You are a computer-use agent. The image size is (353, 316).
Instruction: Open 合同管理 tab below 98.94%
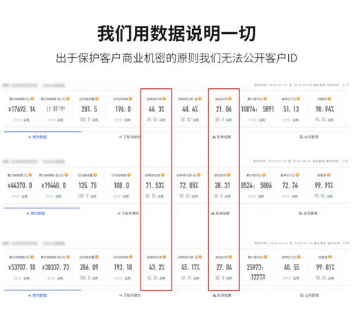coord(309,137)
